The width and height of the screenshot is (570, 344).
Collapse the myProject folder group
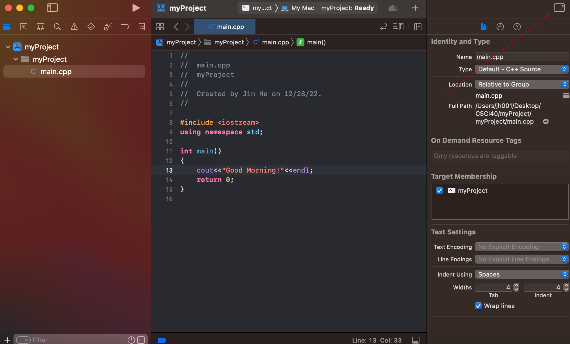[16, 59]
